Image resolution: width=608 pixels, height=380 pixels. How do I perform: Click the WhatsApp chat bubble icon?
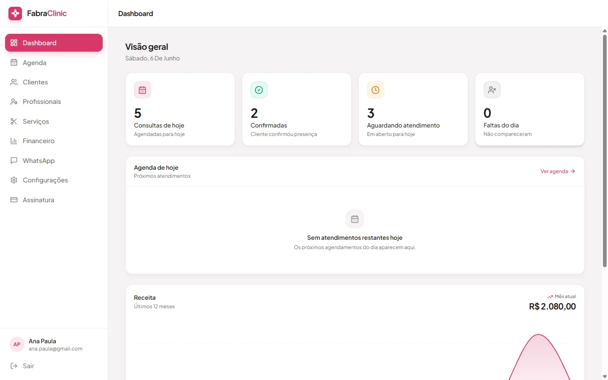coord(14,160)
